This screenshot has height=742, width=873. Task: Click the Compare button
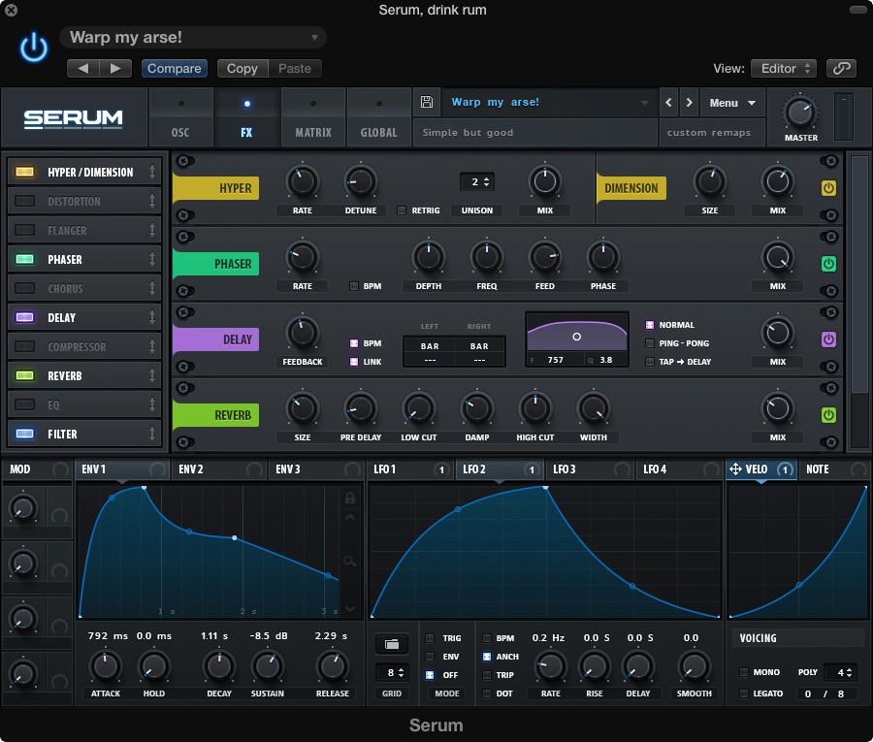point(175,69)
